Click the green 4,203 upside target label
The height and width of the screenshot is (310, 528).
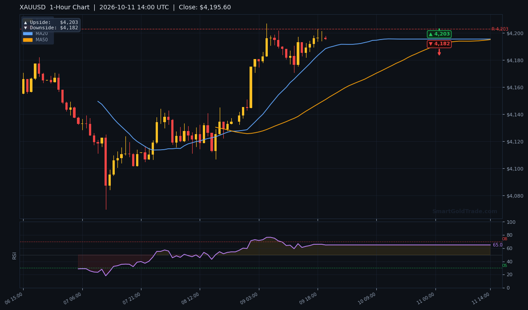tap(439, 34)
